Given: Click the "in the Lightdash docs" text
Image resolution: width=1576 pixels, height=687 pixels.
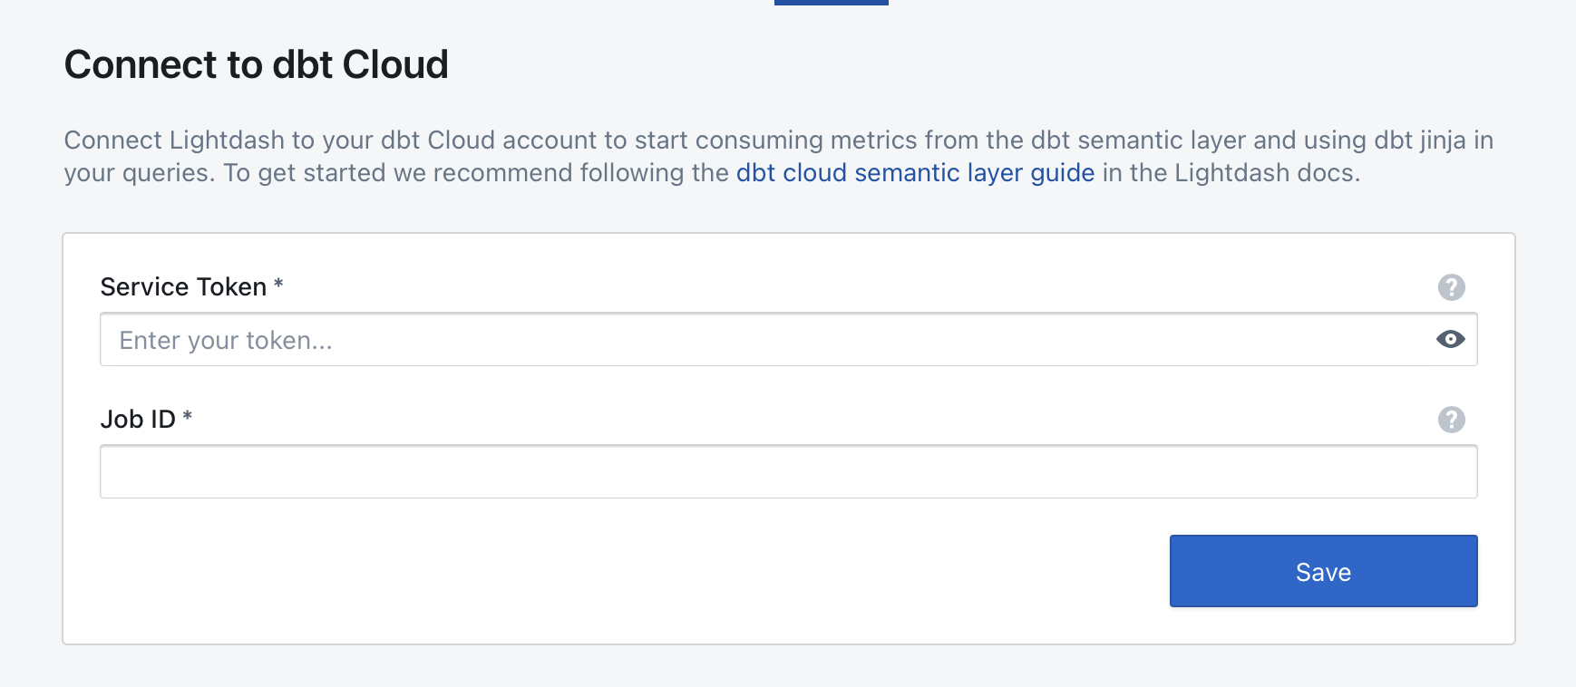Looking at the screenshot, I should 1231,173.
